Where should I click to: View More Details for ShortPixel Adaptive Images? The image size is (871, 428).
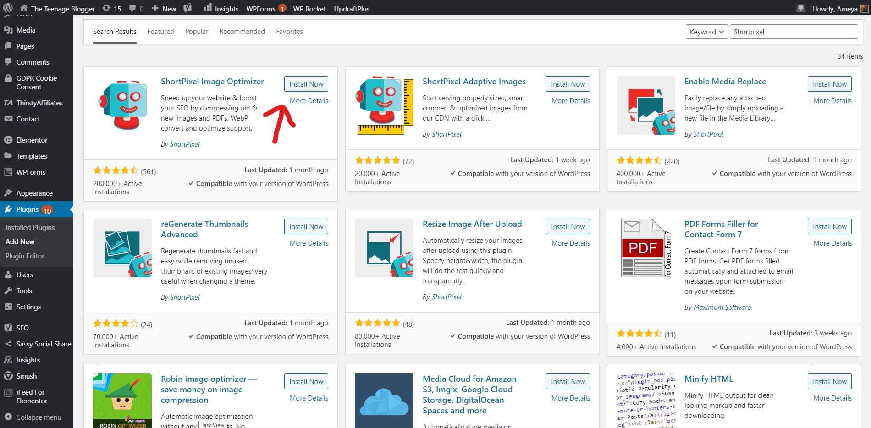[x=571, y=100]
